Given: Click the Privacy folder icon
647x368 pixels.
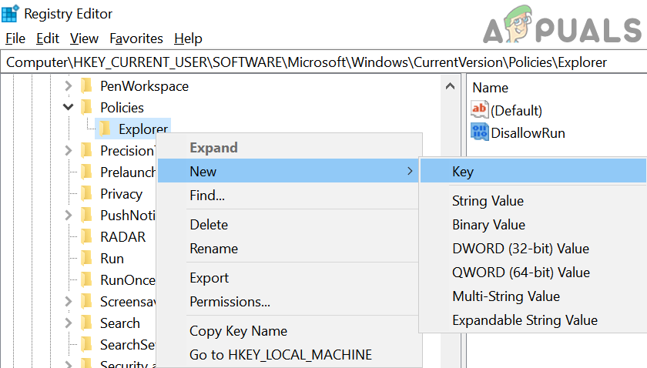Looking at the screenshot, I should point(86,193).
